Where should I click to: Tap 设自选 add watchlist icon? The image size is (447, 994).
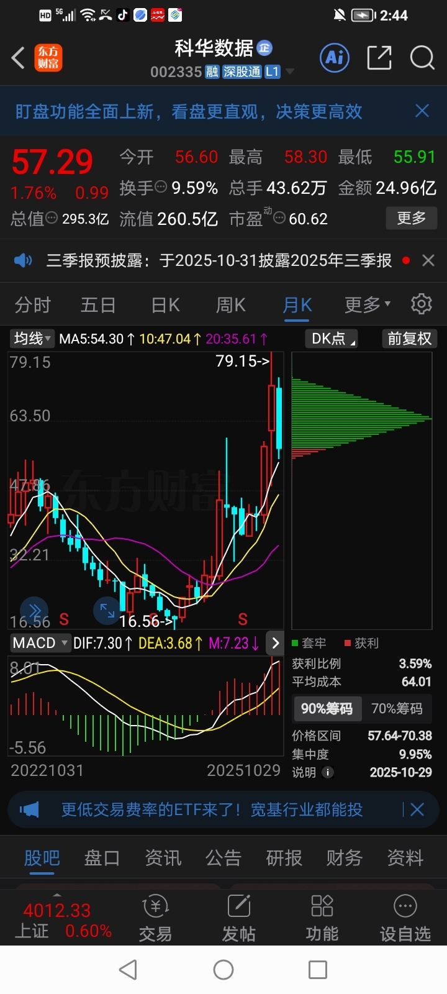pos(405,919)
